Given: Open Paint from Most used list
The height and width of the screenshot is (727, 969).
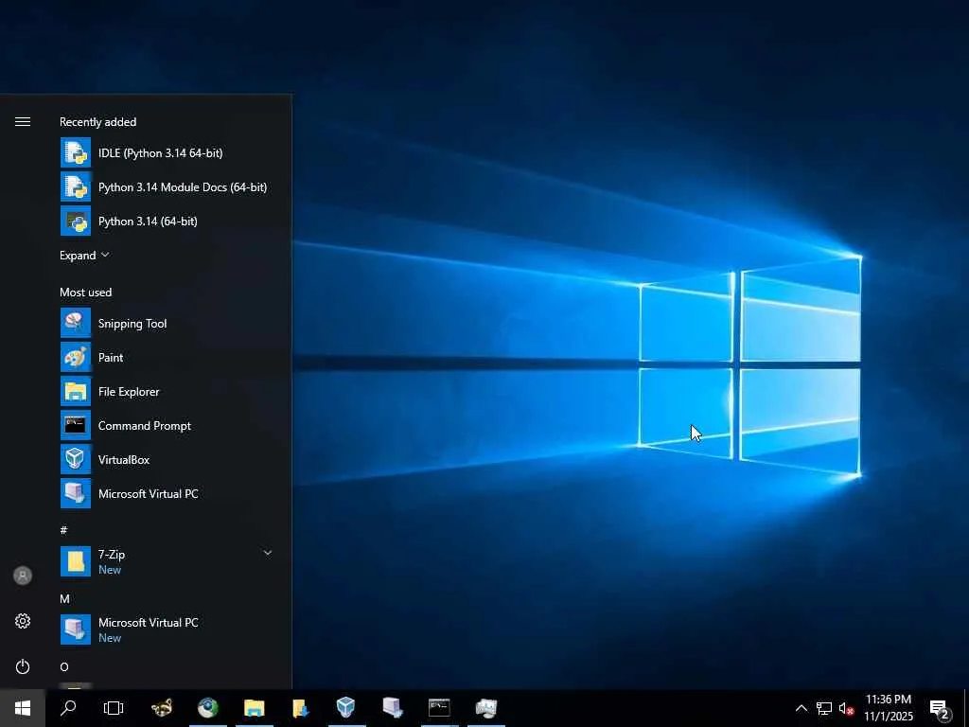Looking at the screenshot, I should click(167, 357).
